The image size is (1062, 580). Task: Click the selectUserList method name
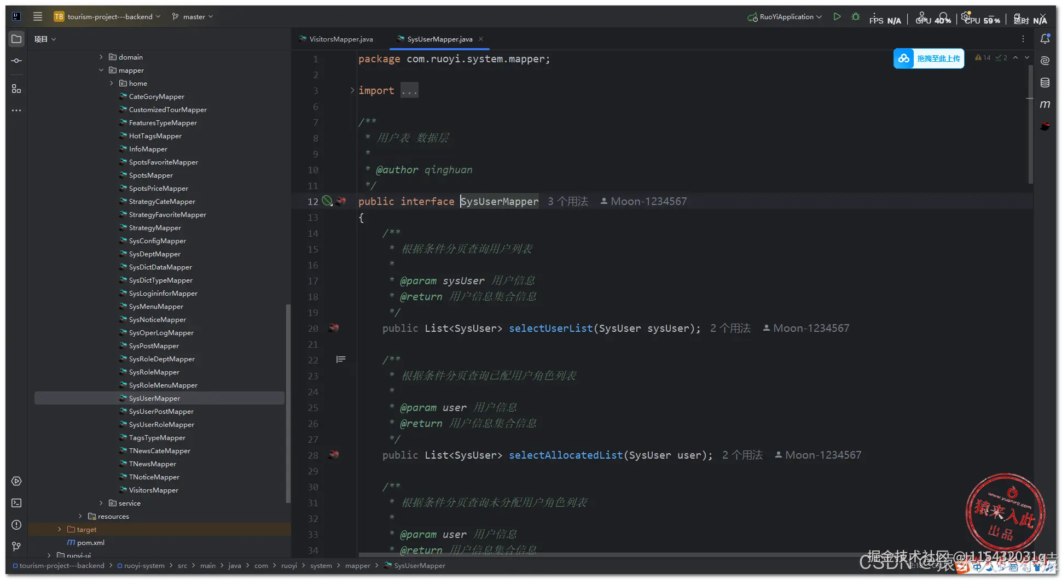click(551, 328)
